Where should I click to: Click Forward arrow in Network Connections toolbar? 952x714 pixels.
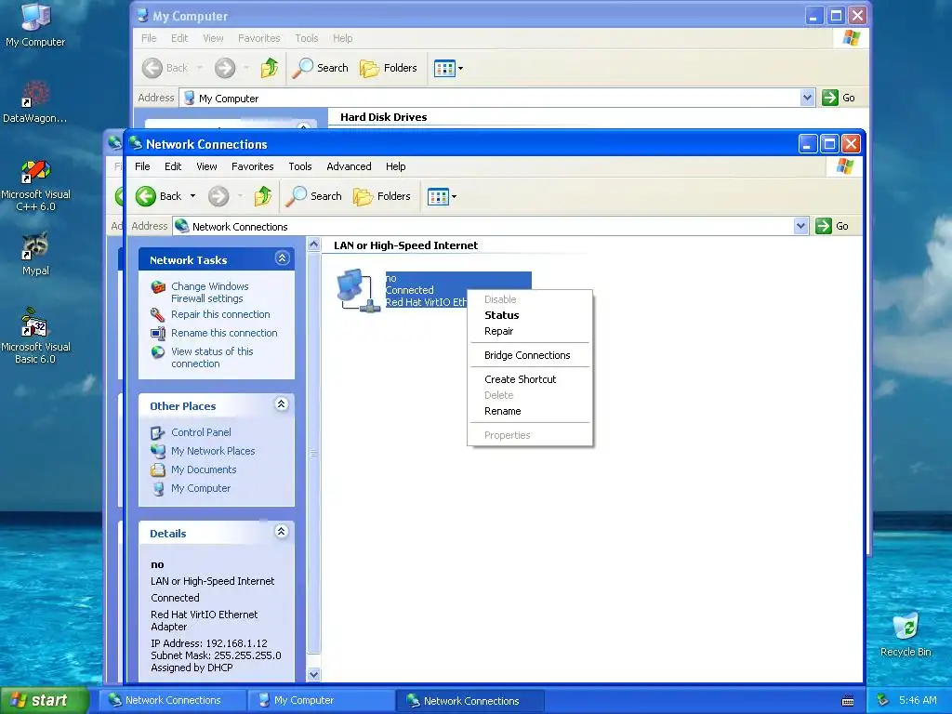[218, 196]
